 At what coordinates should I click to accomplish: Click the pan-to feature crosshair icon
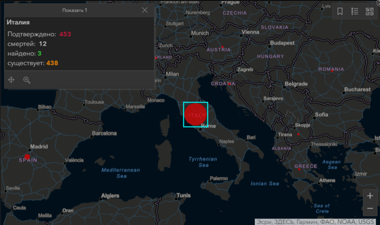point(12,80)
